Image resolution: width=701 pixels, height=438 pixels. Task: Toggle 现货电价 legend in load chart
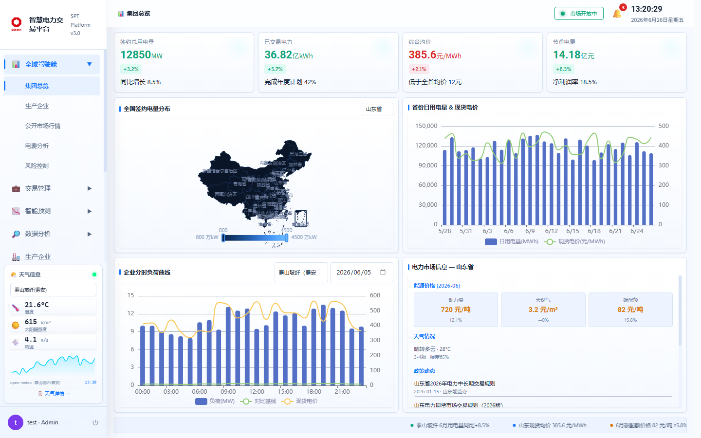299,401
